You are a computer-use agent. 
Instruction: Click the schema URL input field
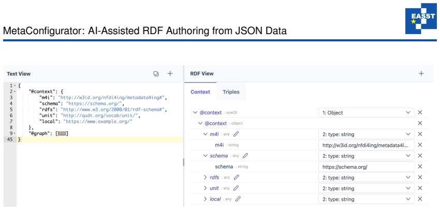(x=366, y=167)
